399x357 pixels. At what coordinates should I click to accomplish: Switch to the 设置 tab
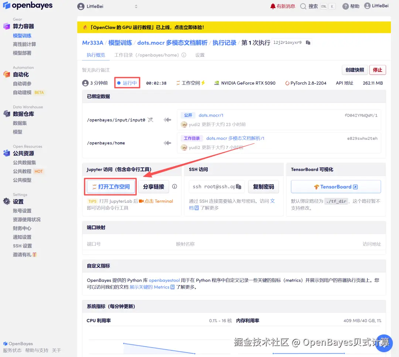point(200,55)
